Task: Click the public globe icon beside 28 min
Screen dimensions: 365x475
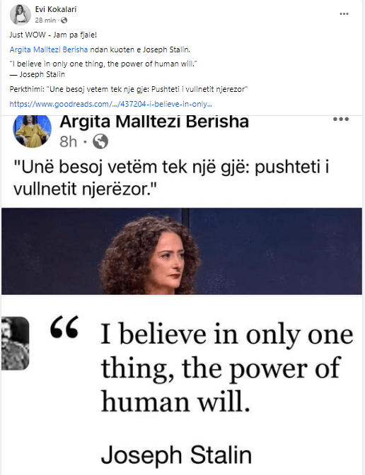Action: (64, 20)
